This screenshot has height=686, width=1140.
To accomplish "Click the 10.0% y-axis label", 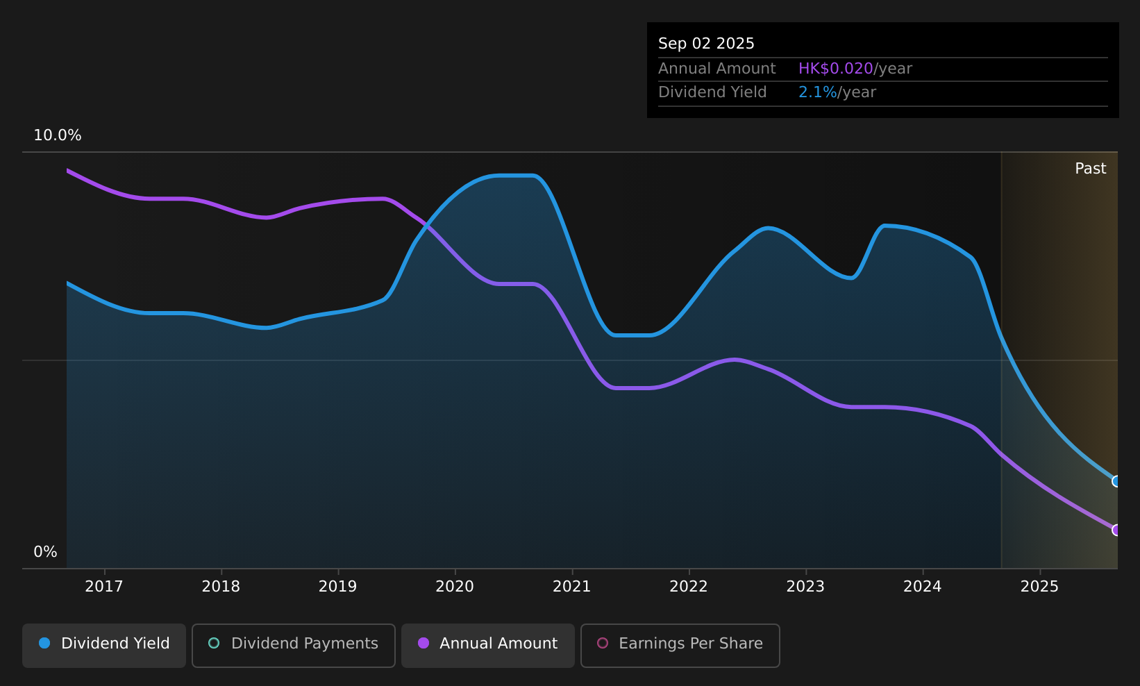I will pyautogui.click(x=58, y=135).
